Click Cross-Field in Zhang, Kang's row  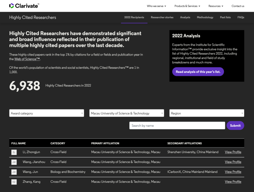(x=58, y=181)
